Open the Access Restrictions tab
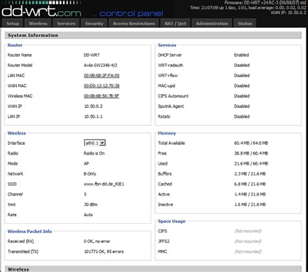 pos(134,23)
